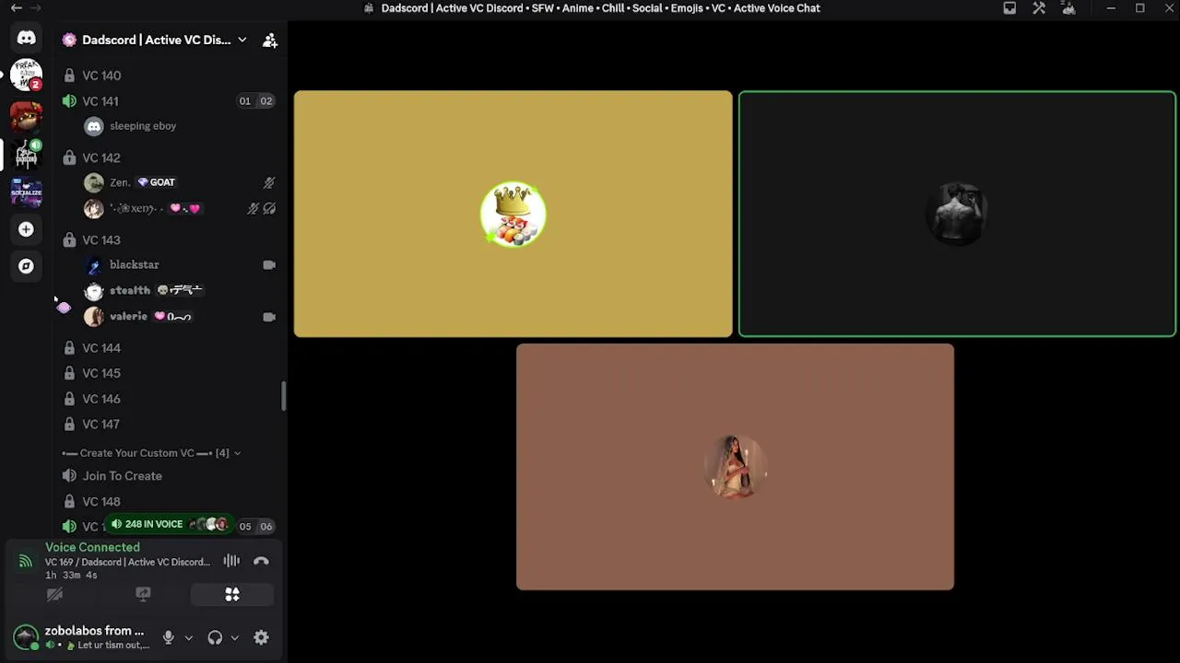Click user blackstar in VC 143
The width and height of the screenshot is (1180, 663).
[179, 265]
